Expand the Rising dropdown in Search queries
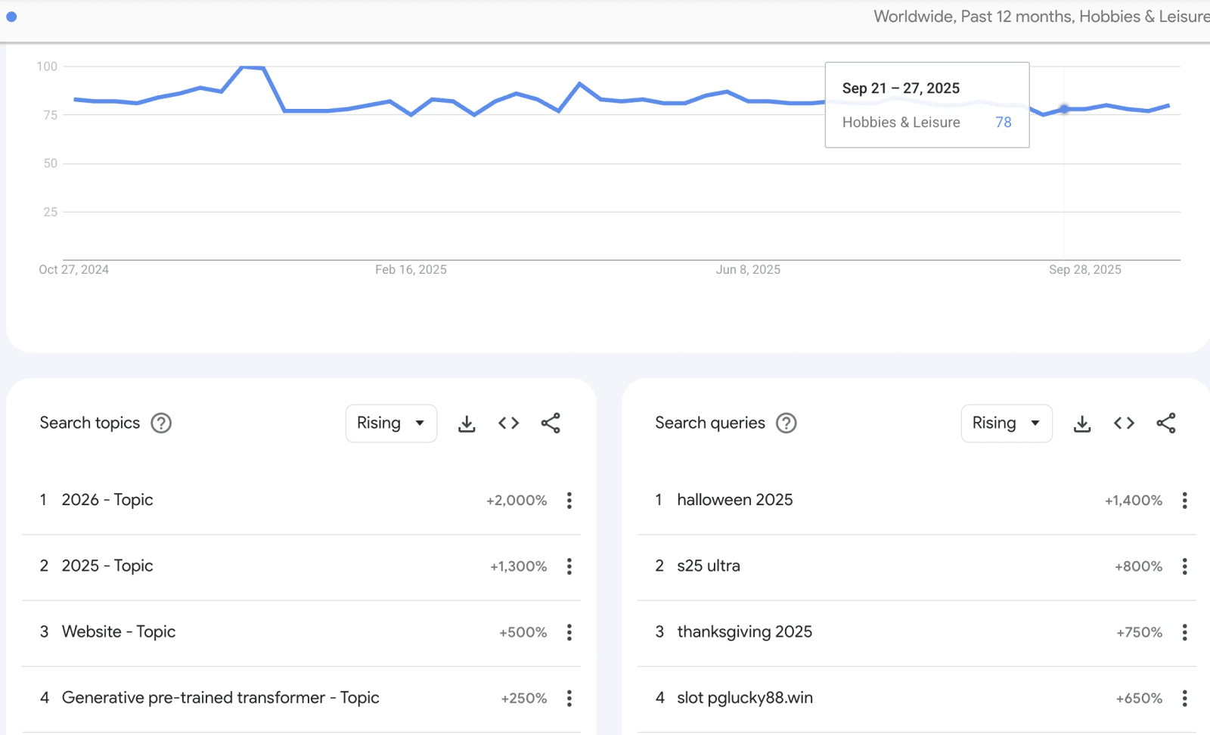 1007,423
